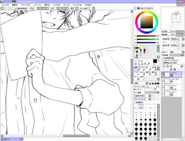Select the selection pen tool
Image resolution: width=185 pixels, height=141 pixels.
(x=149, y=73)
